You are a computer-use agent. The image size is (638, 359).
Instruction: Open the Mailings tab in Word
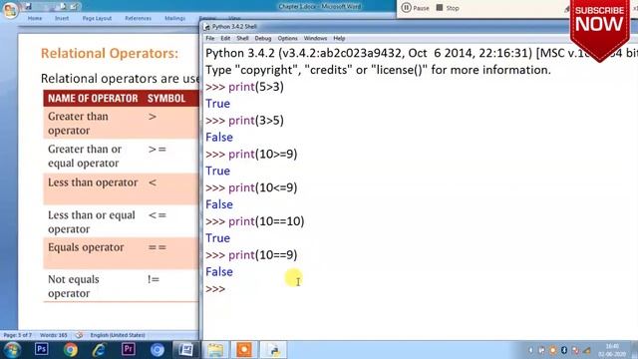175,18
